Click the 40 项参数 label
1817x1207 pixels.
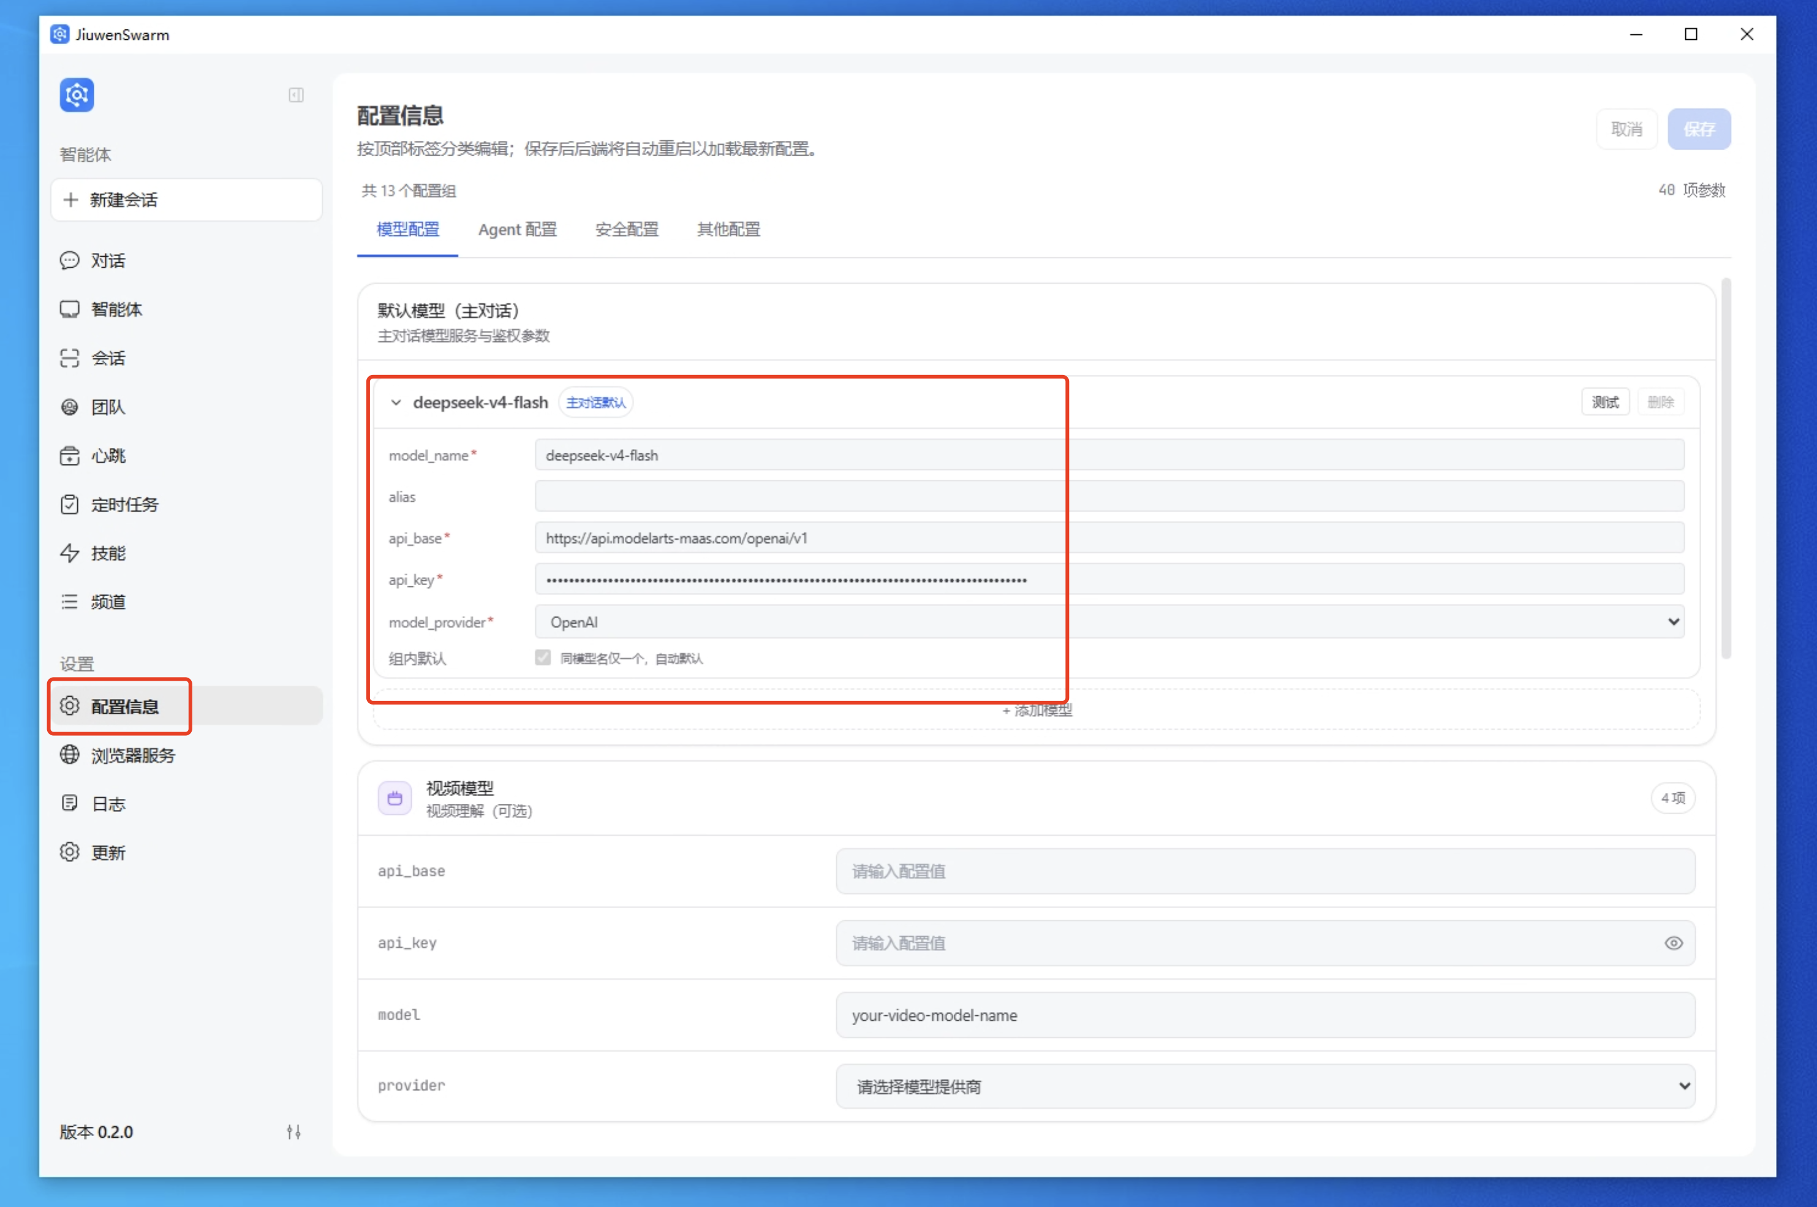[x=1691, y=190]
